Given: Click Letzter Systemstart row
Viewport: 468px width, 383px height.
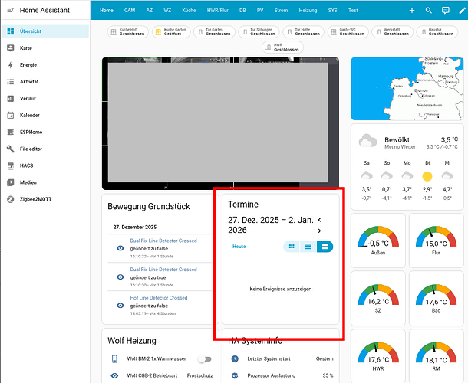Looking at the screenshot, I should coord(282,358).
